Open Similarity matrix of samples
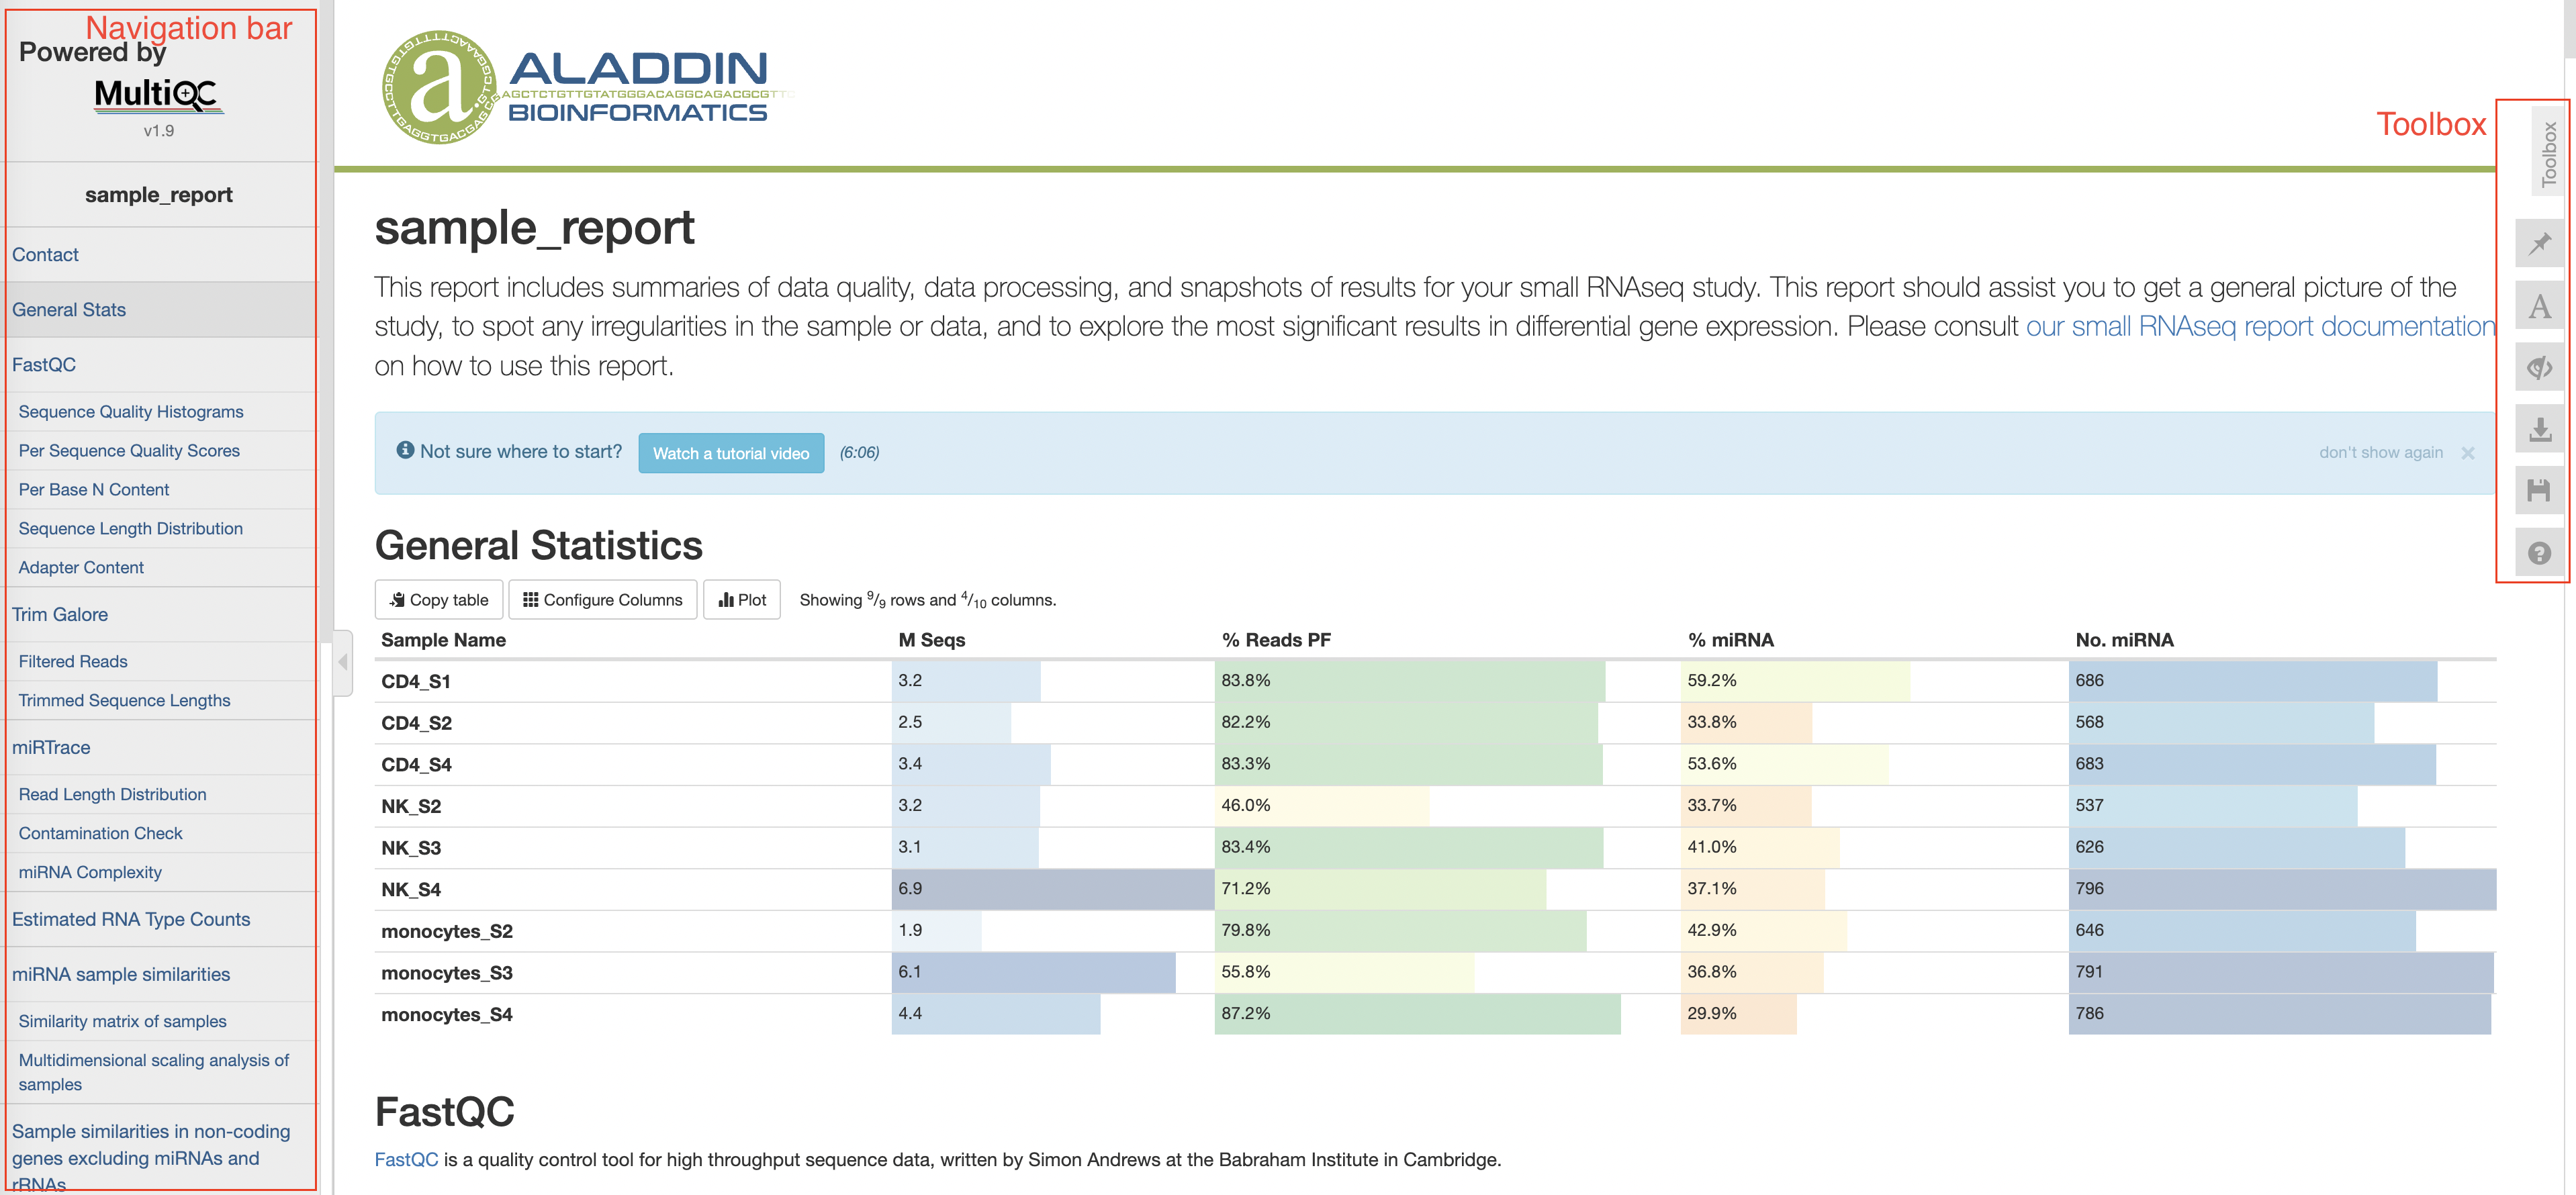This screenshot has width=2576, height=1195. coord(122,1022)
